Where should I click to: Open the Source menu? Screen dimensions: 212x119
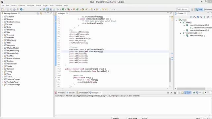pos(14,6)
